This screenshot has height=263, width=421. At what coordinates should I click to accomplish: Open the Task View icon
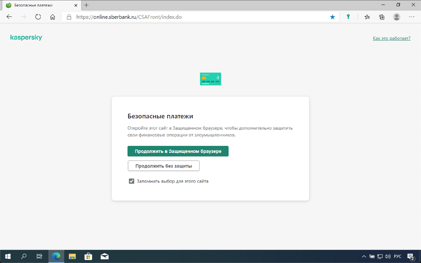(39, 256)
